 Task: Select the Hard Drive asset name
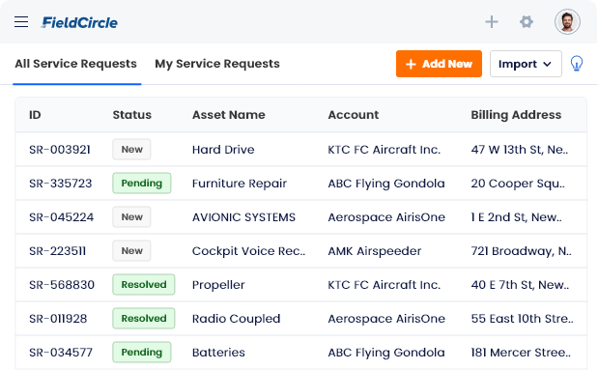click(223, 150)
